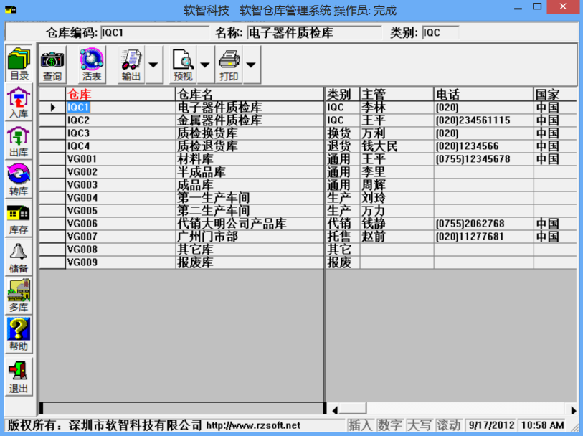Viewport: 583px width, 436px height.
Task: Select the IQC4 warehouse code cell
Action: pyautogui.click(x=120, y=146)
